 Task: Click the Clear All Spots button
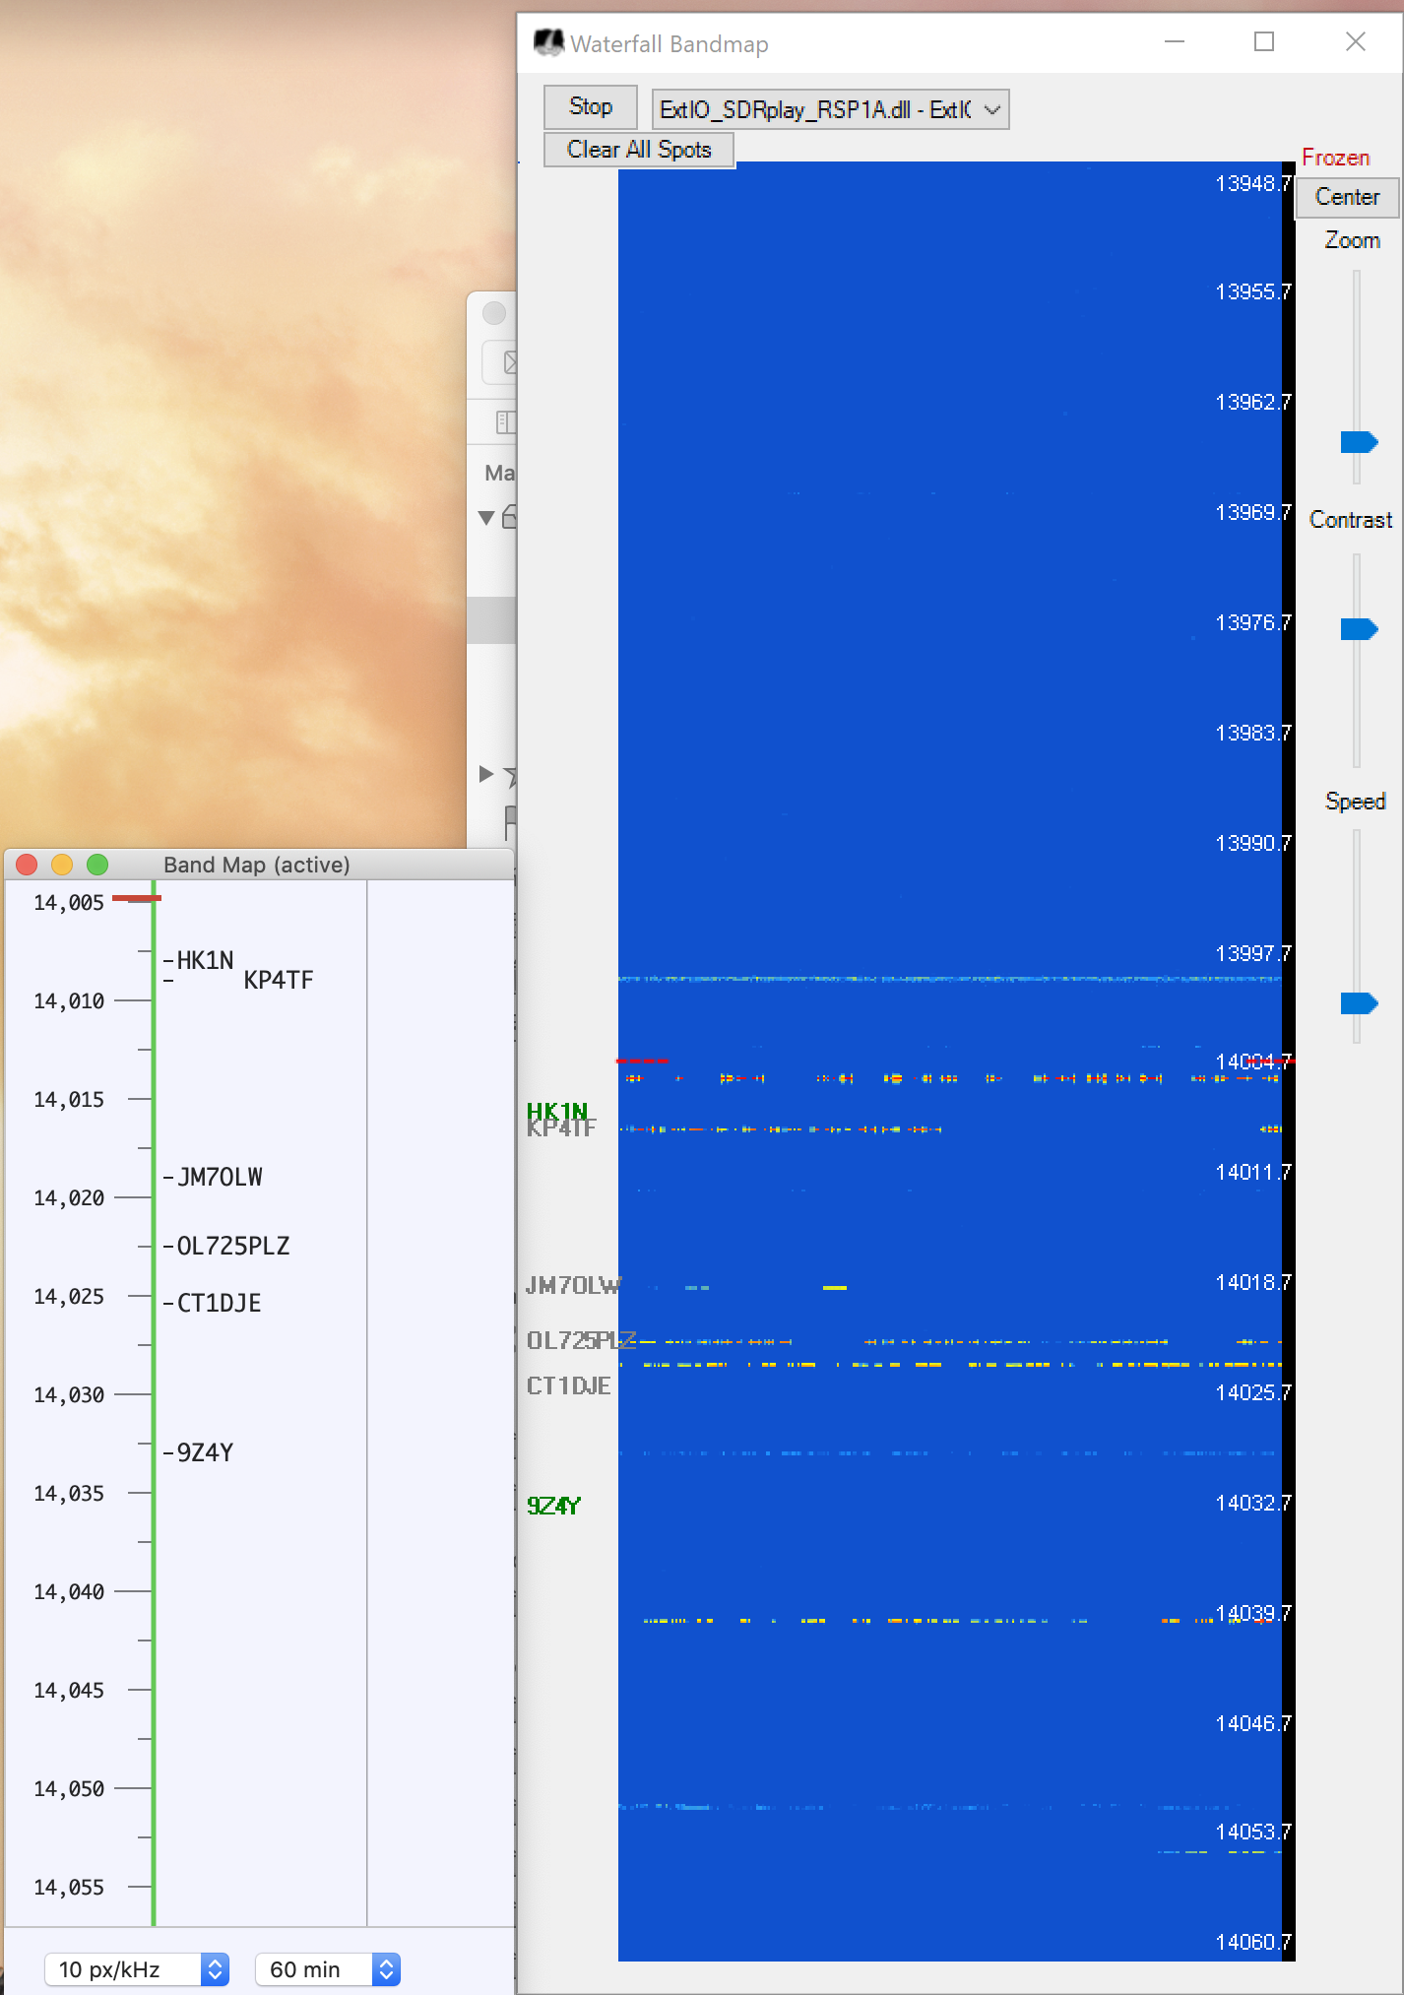pyautogui.click(x=639, y=150)
